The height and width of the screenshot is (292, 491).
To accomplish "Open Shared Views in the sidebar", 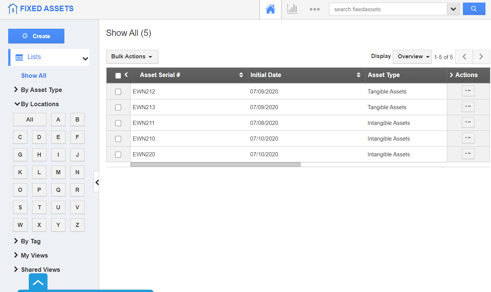I will pos(40,270).
